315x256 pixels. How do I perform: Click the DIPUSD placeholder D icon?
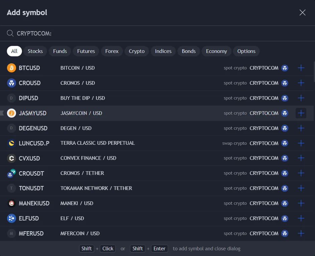point(11,98)
